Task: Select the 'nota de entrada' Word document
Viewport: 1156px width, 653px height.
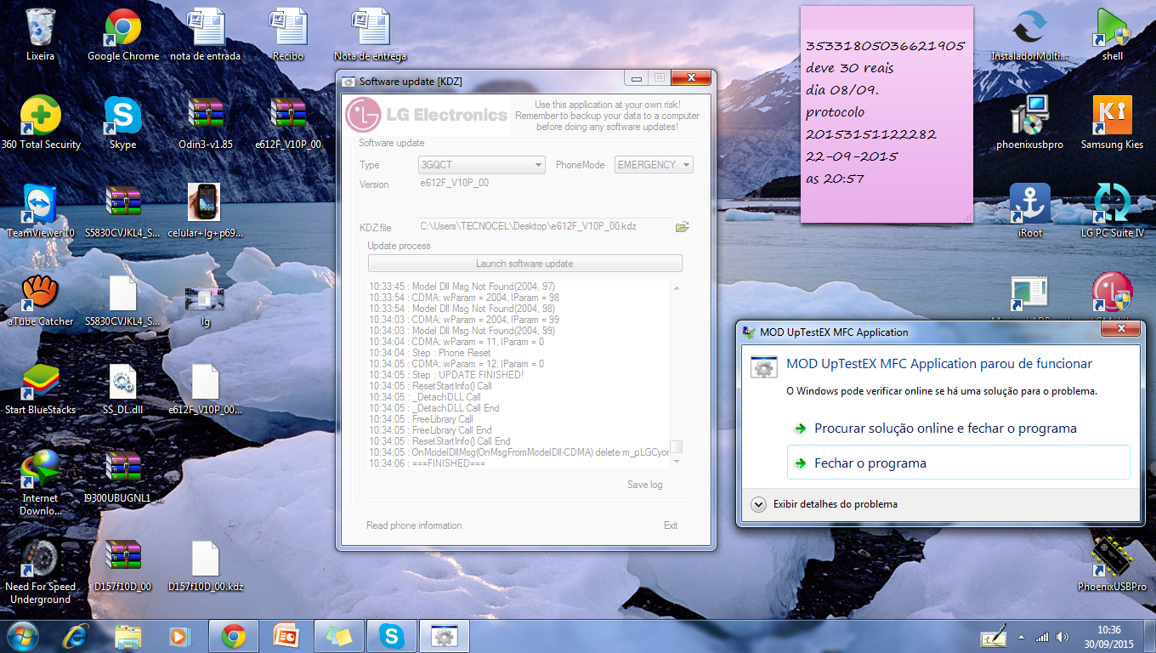Action: point(206,34)
